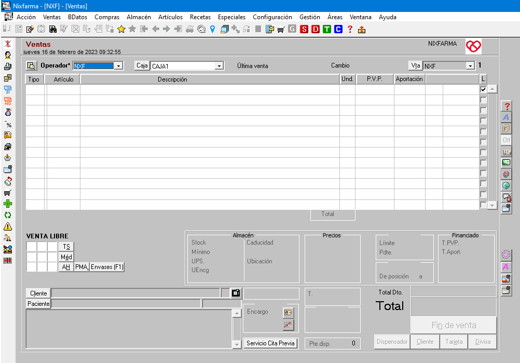Check the third row L checkbox
This screenshot has width=520, height=363.
click(x=483, y=111)
